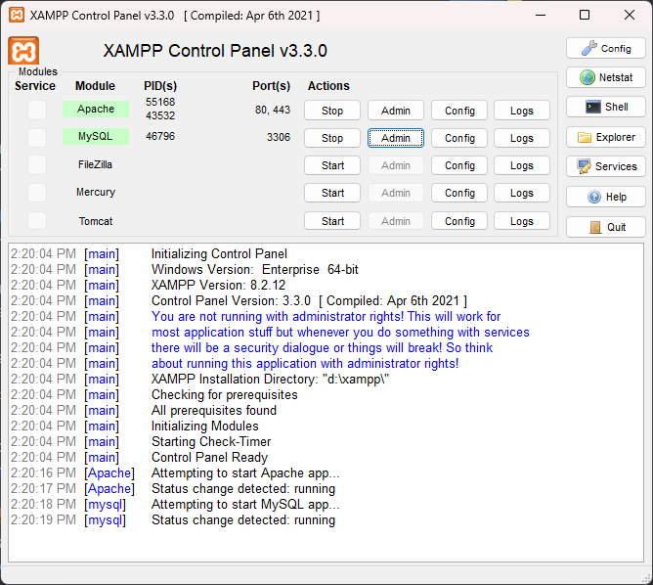Click Apache ports 80, 443
The image size is (653, 585).
click(273, 110)
